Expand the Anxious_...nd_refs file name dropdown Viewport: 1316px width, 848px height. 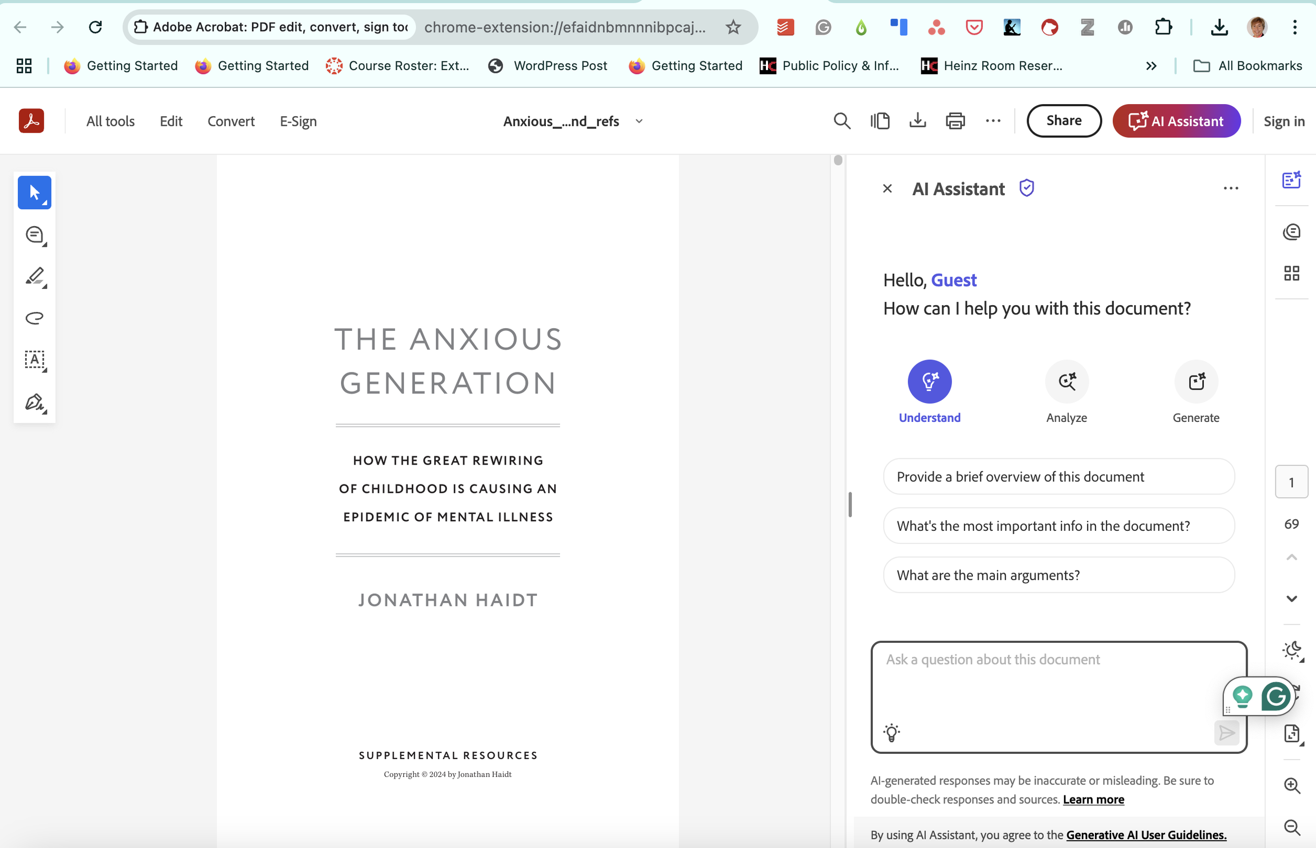pyautogui.click(x=639, y=121)
